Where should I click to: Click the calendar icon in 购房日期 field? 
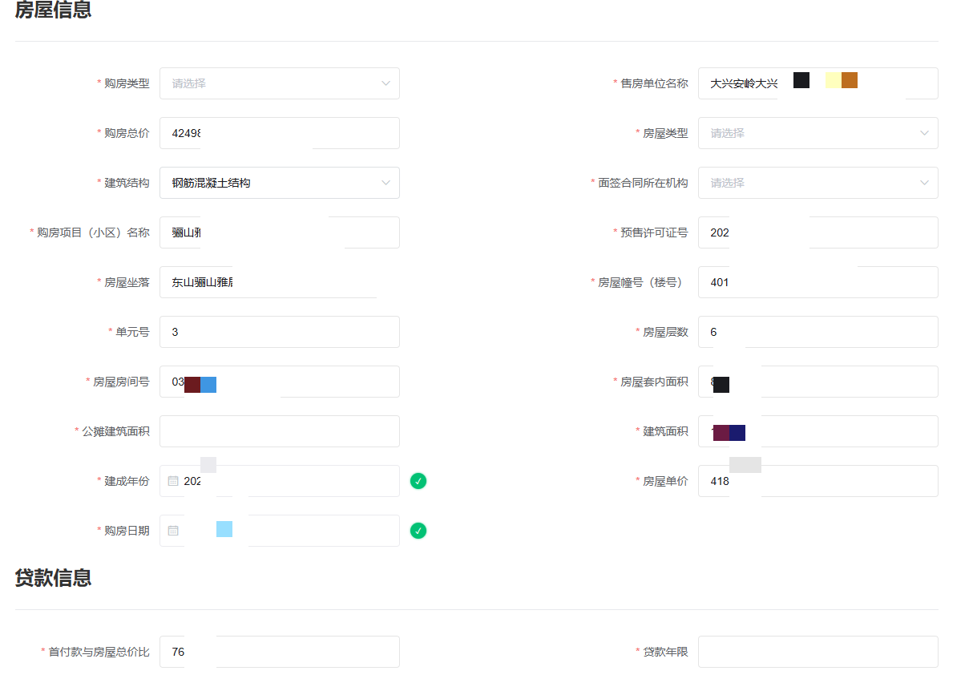pyautogui.click(x=173, y=531)
